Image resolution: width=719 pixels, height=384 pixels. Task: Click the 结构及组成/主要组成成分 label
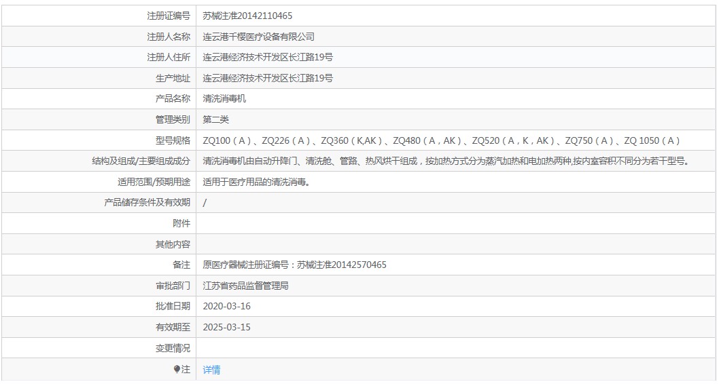click(141, 161)
